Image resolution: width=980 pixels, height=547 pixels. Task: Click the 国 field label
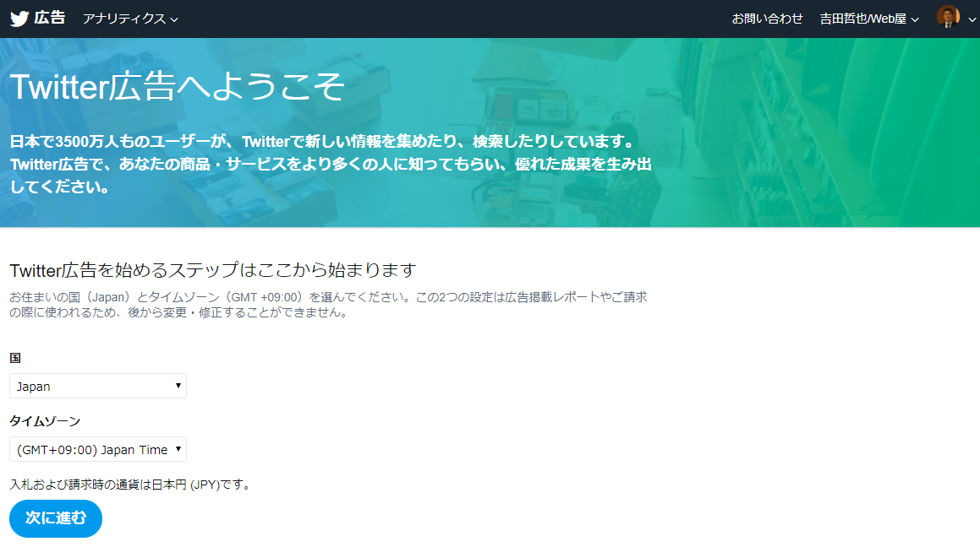15,358
